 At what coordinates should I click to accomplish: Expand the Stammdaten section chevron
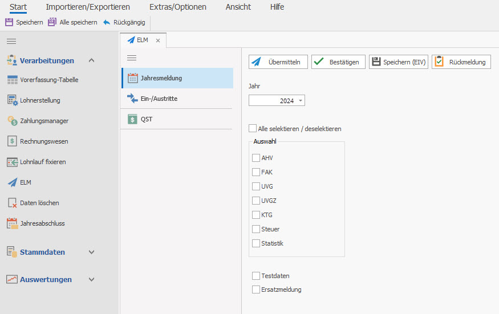click(x=91, y=252)
